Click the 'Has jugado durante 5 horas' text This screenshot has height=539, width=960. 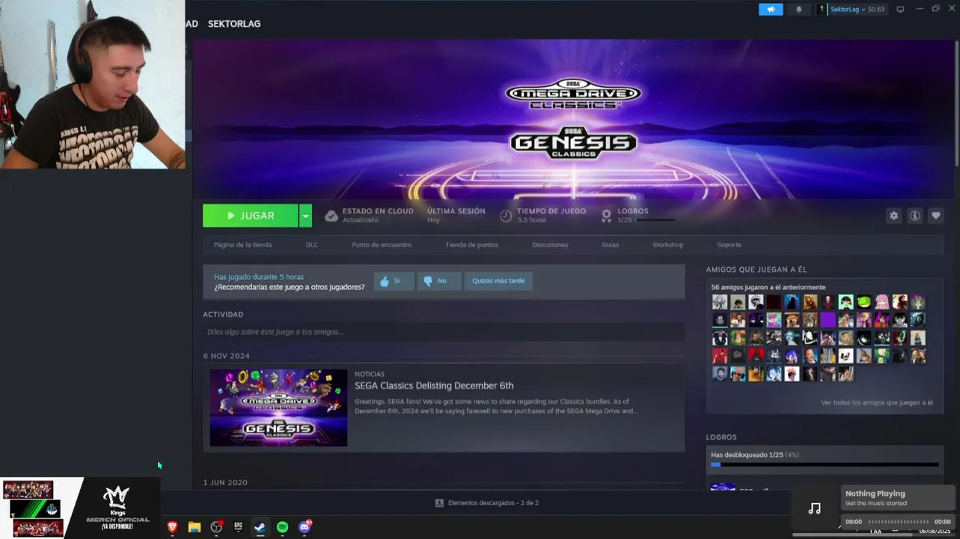tap(259, 277)
